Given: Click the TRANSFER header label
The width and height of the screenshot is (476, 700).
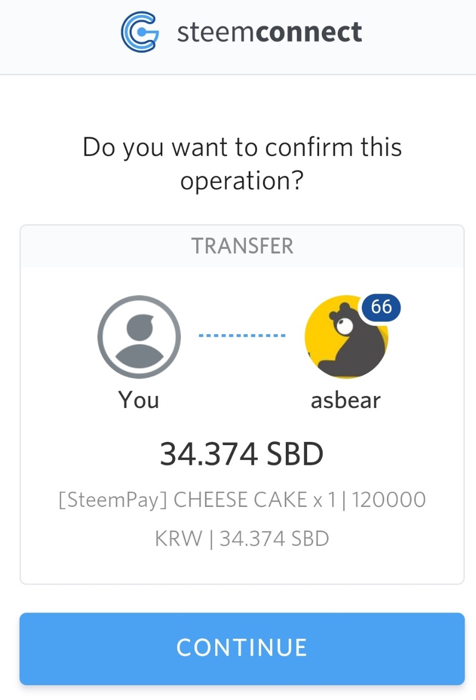Looking at the screenshot, I should [x=242, y=246].
